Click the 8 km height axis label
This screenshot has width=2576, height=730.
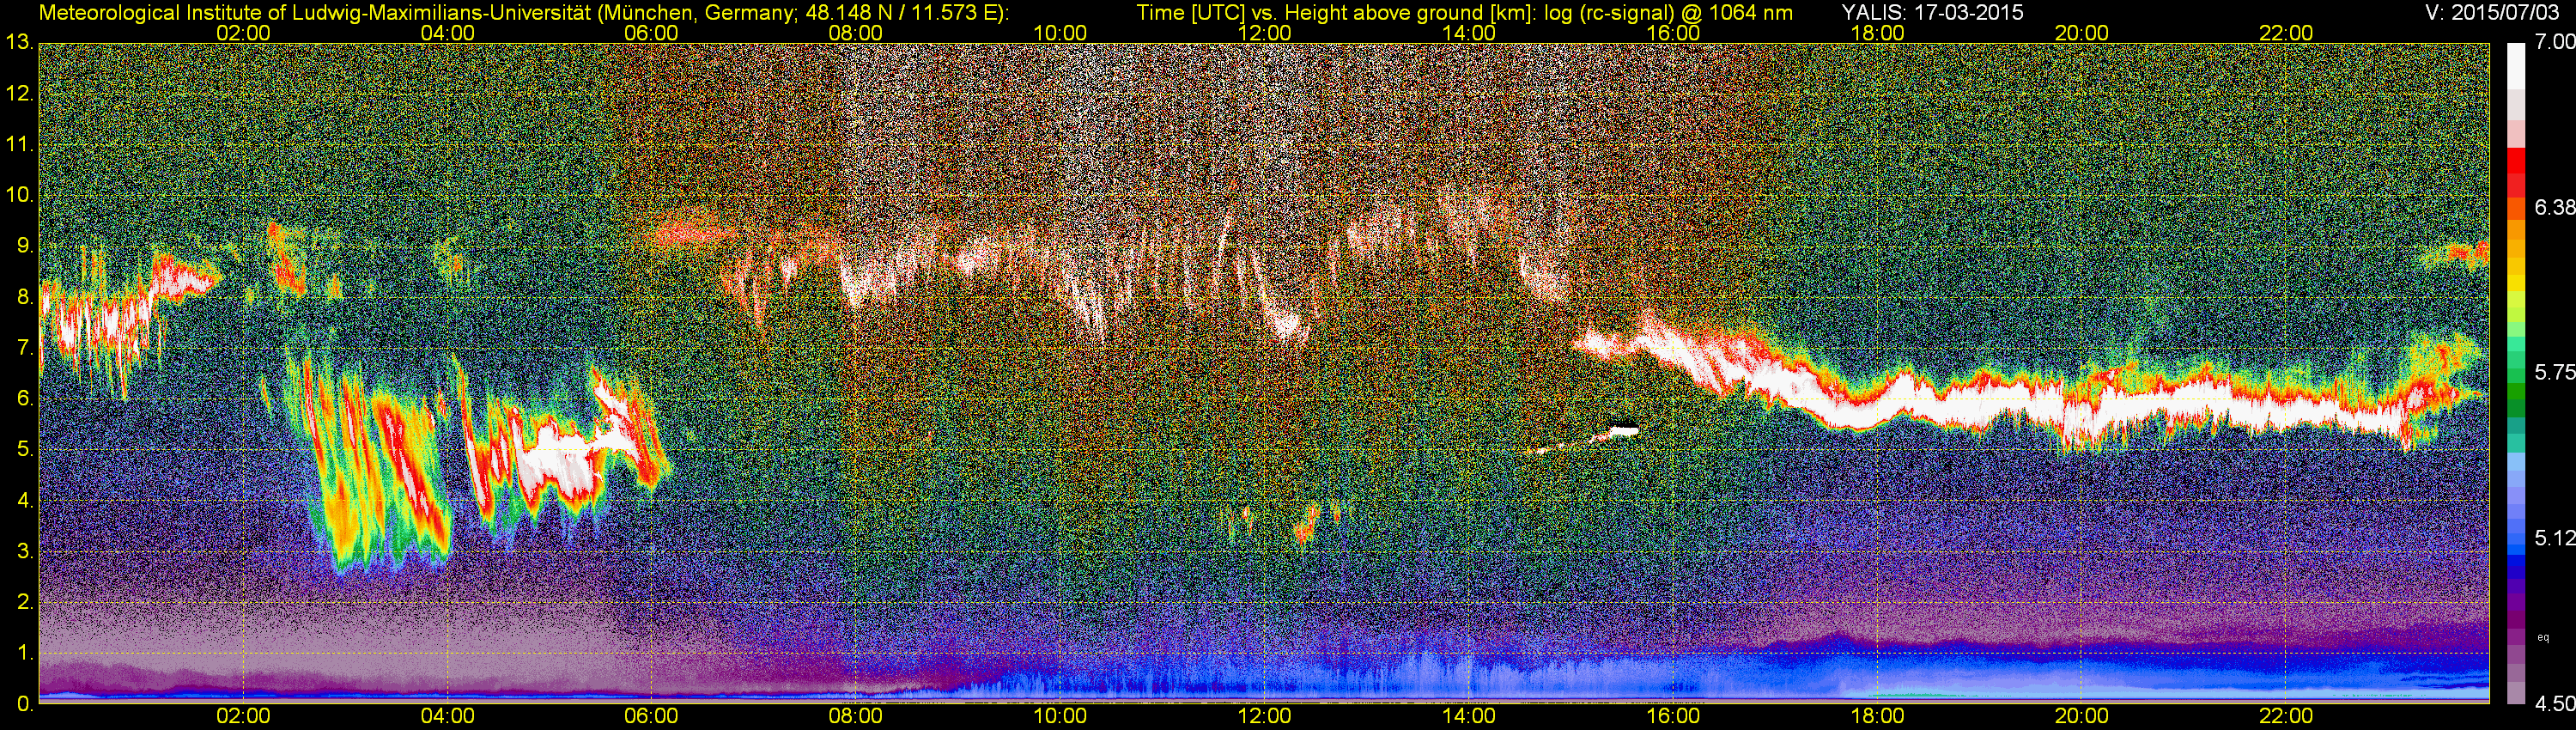coord(24,297)
